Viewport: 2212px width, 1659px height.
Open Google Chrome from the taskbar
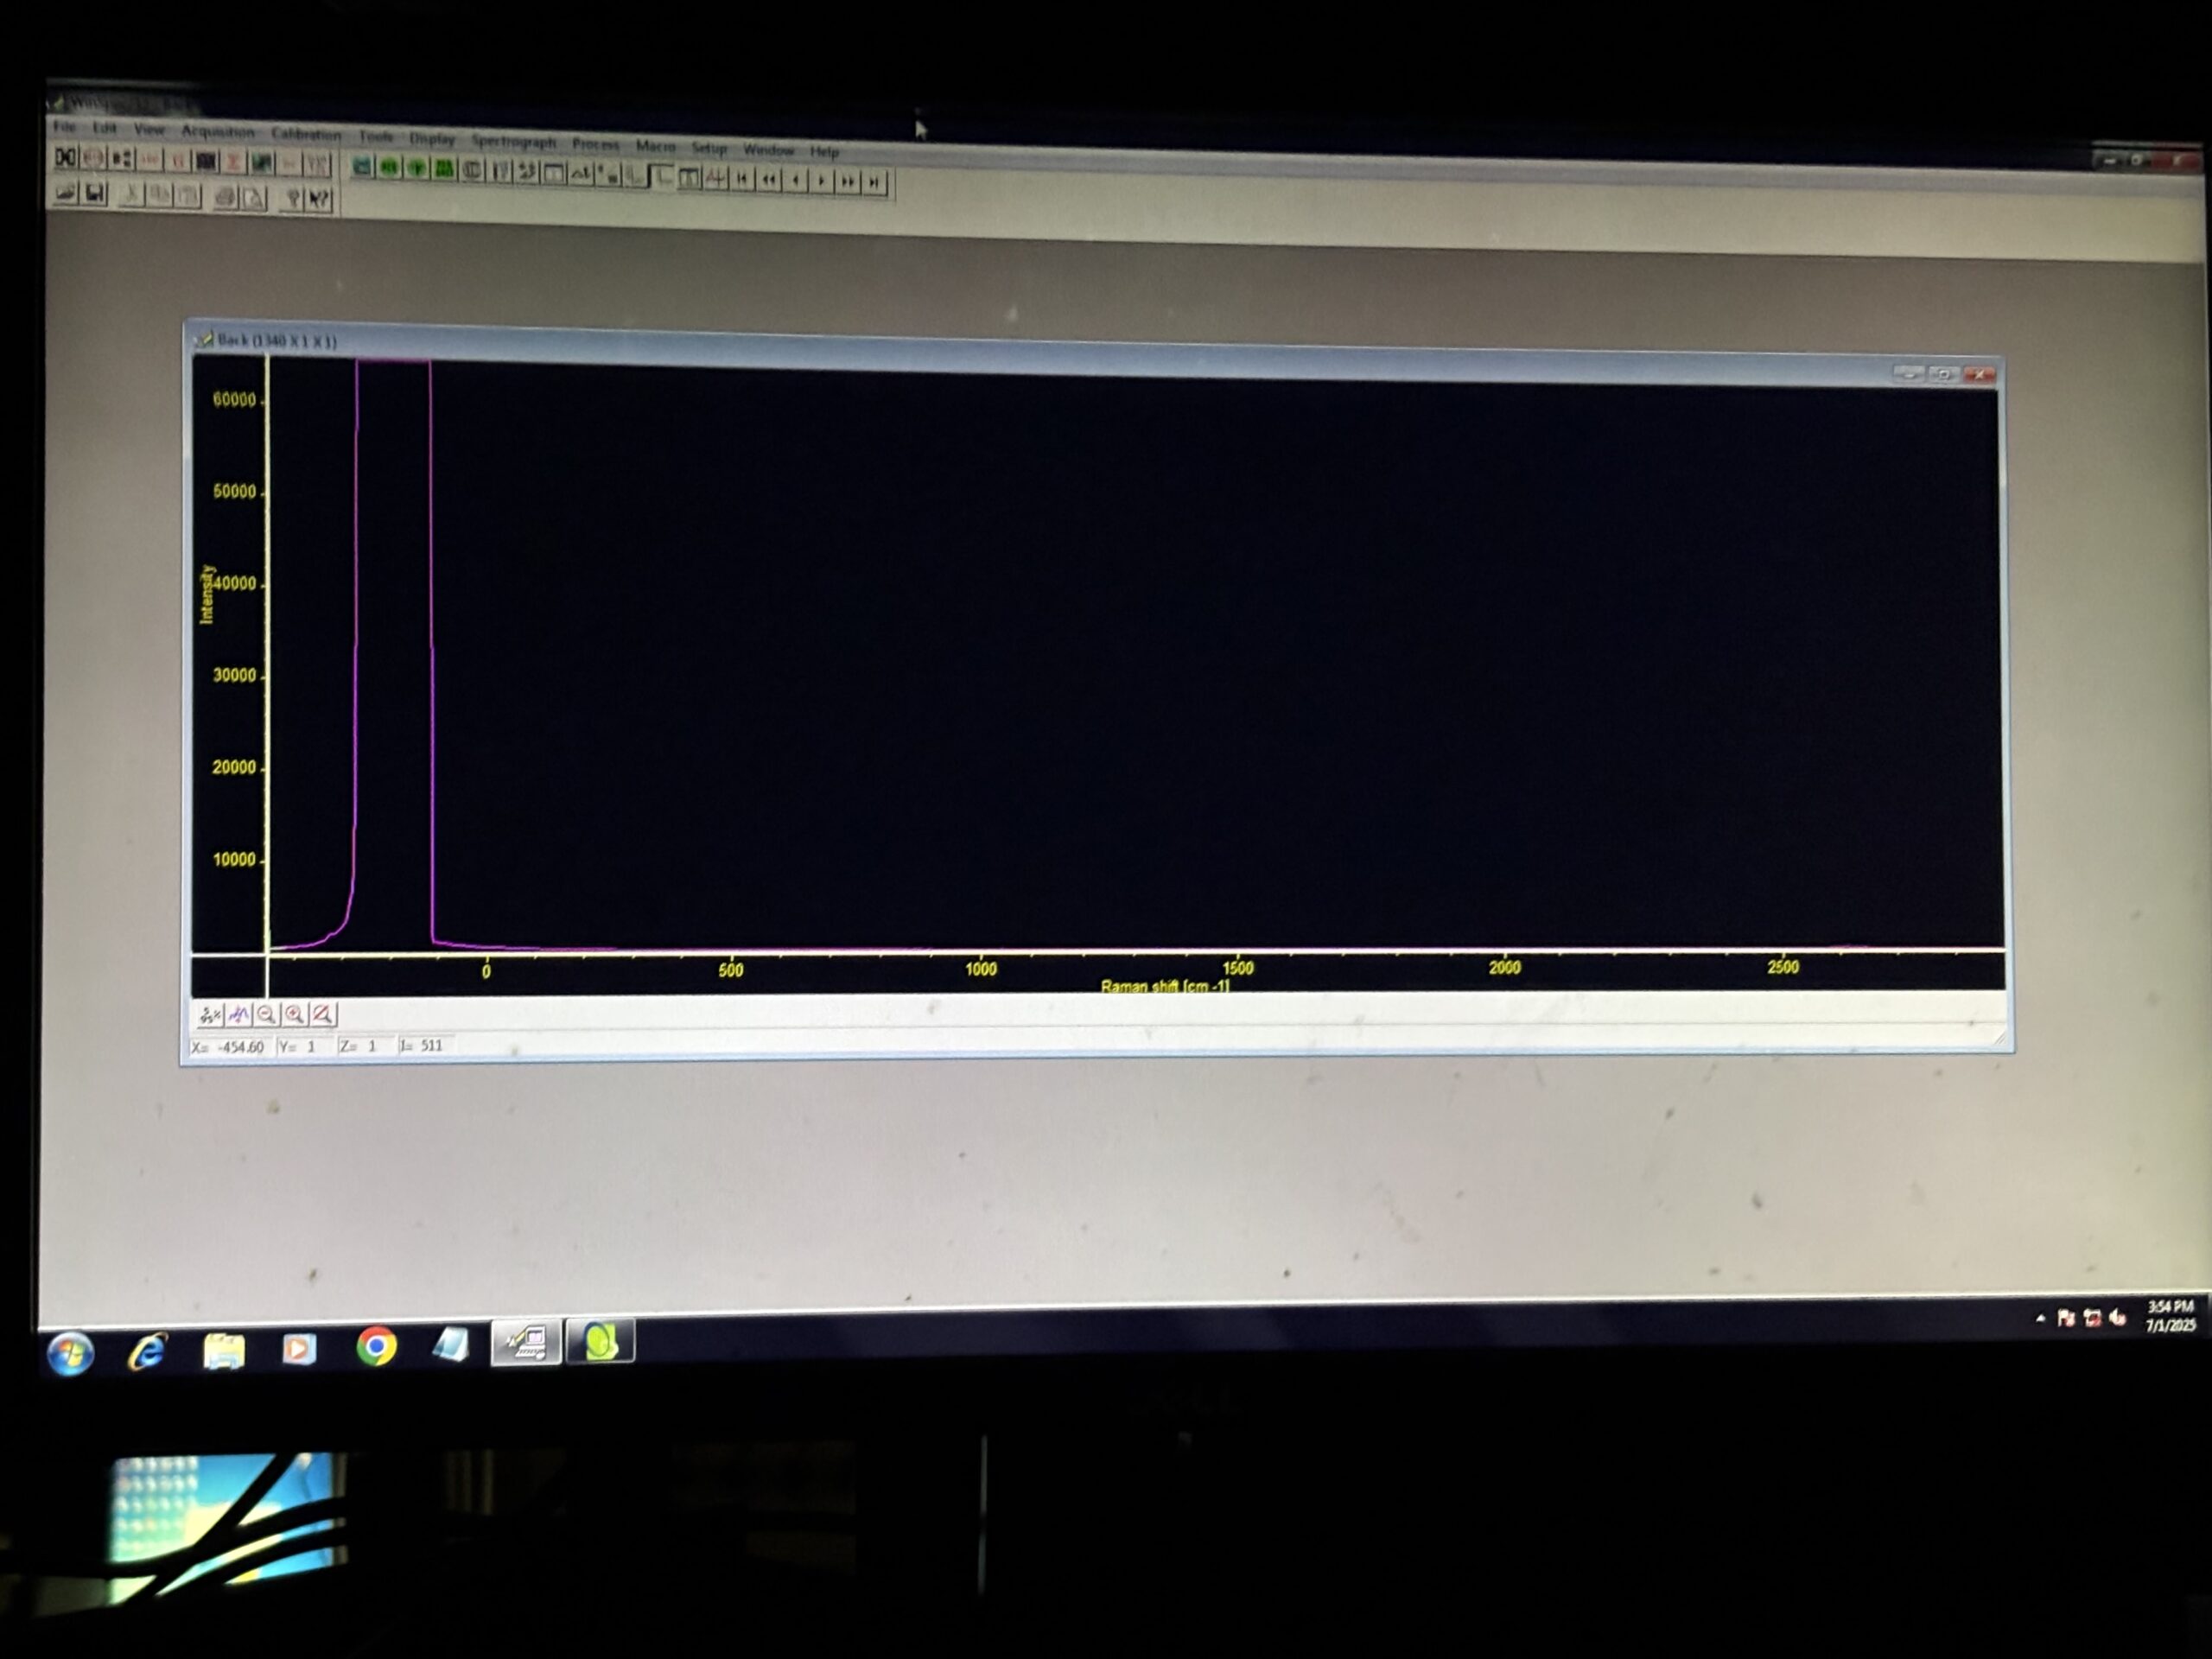(x=376, y=1347)
